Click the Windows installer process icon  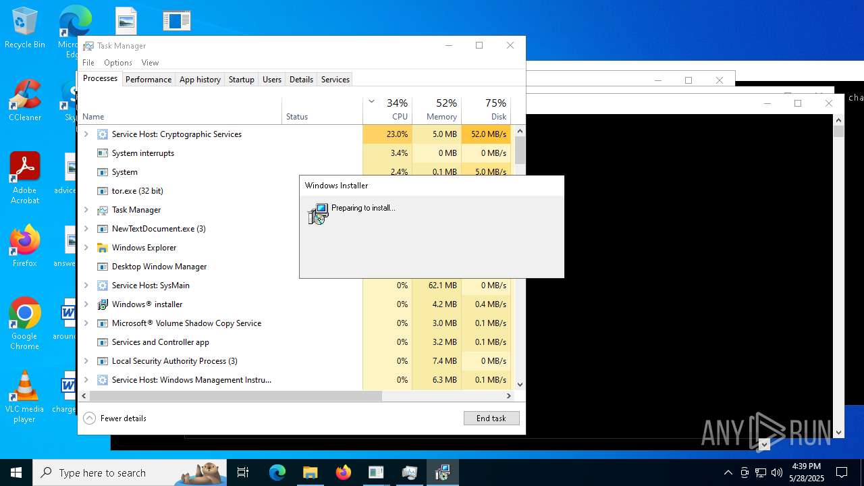coord(103,304)
